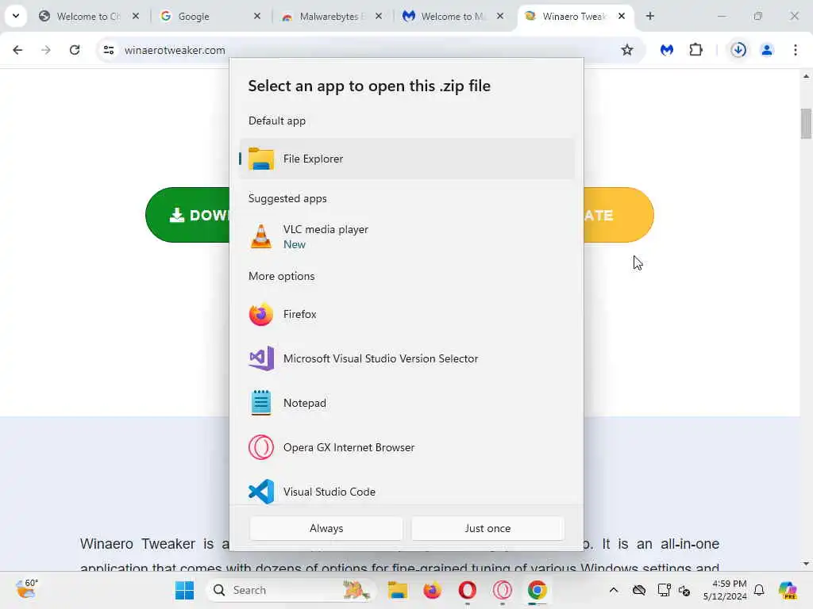Click the green Download button on the page
The height and width of the screenshot is (609, 813).
click(187, 215)
